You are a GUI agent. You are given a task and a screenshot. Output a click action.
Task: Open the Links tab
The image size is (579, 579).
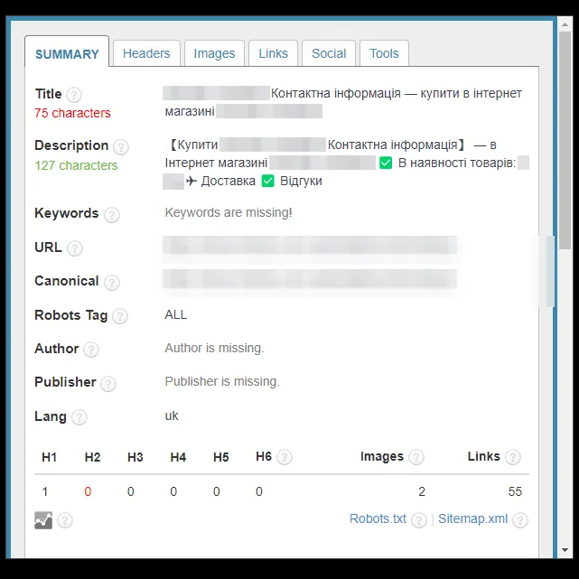tap(273, 53)
